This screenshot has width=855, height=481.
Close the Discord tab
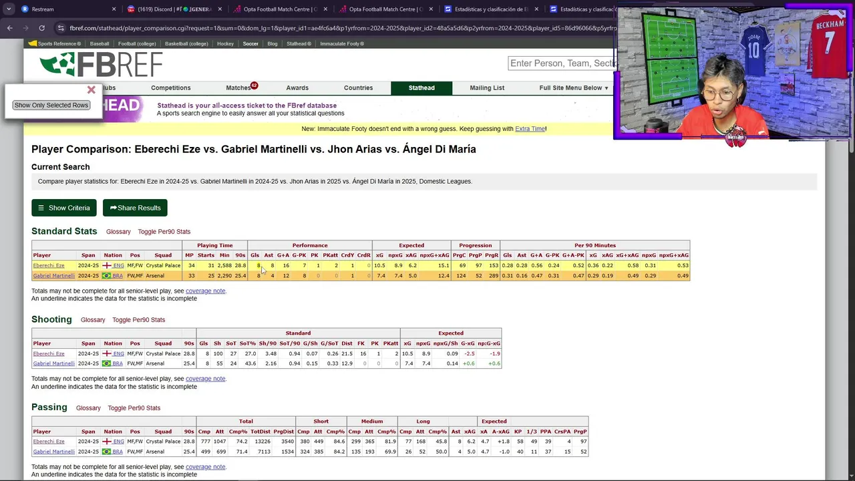[220, 9]
